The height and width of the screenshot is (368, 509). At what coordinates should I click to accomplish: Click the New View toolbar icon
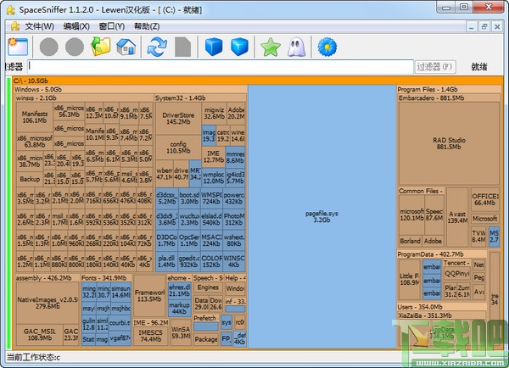tap(17, 46)
